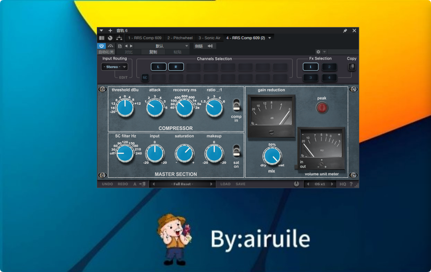Click the macro knob icon in plugin header
431x272 pixels.
coord(110,38)
